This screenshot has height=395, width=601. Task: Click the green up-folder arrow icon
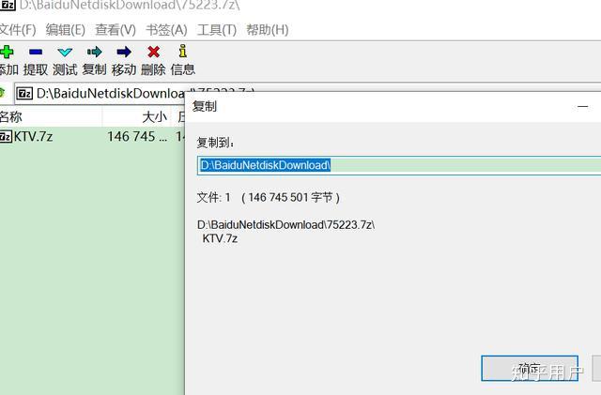tap(2, 92)
